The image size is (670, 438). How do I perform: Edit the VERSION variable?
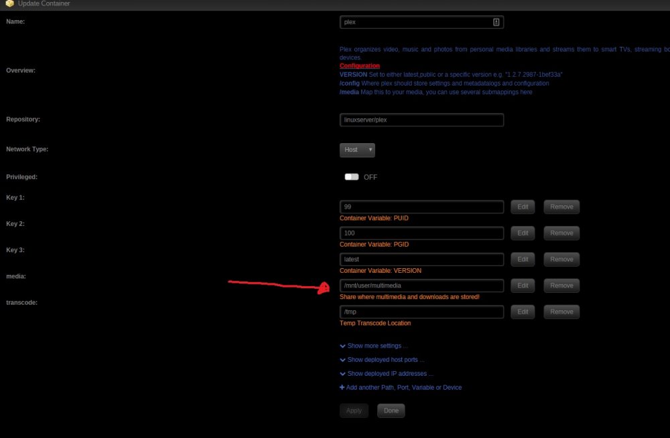coord(523,259)
